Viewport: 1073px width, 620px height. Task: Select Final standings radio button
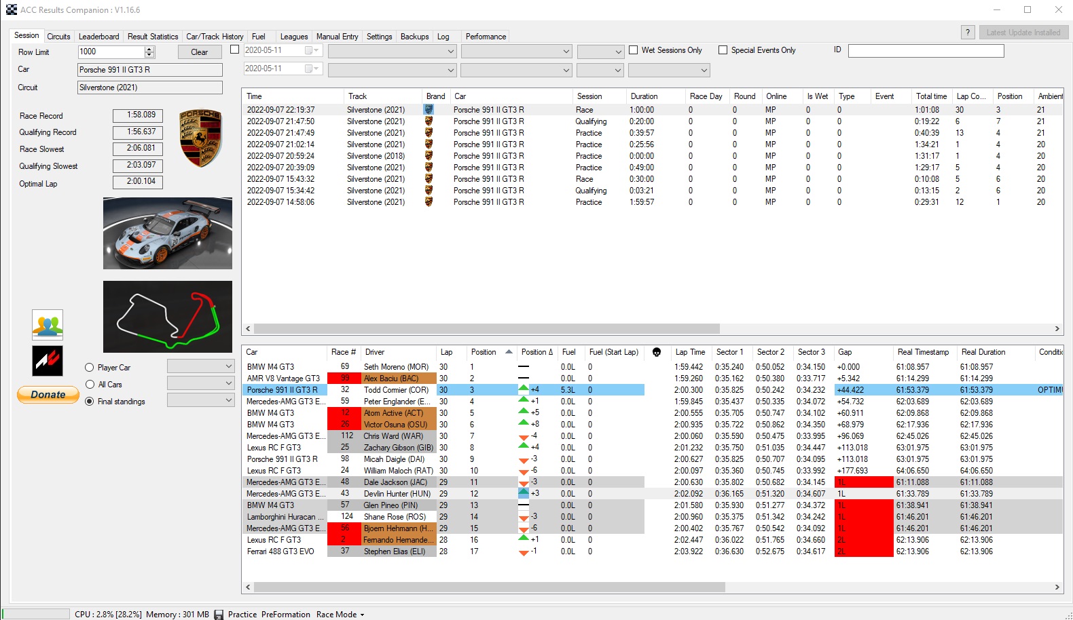(89, 402)
